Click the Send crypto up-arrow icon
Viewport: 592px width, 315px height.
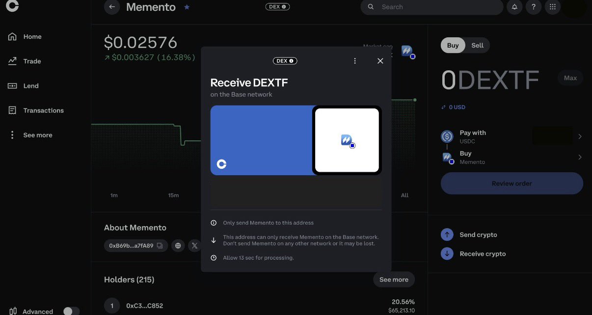[x=447, y=235]
